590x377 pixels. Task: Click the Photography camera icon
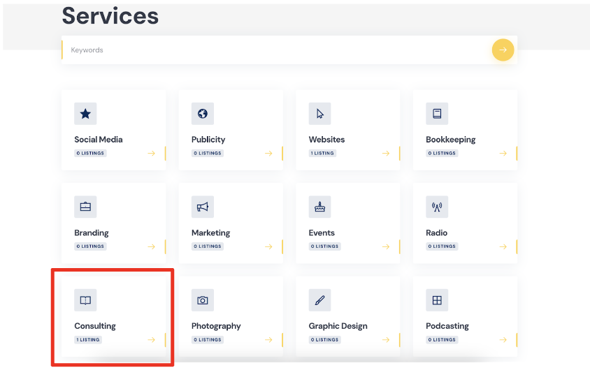203,300
